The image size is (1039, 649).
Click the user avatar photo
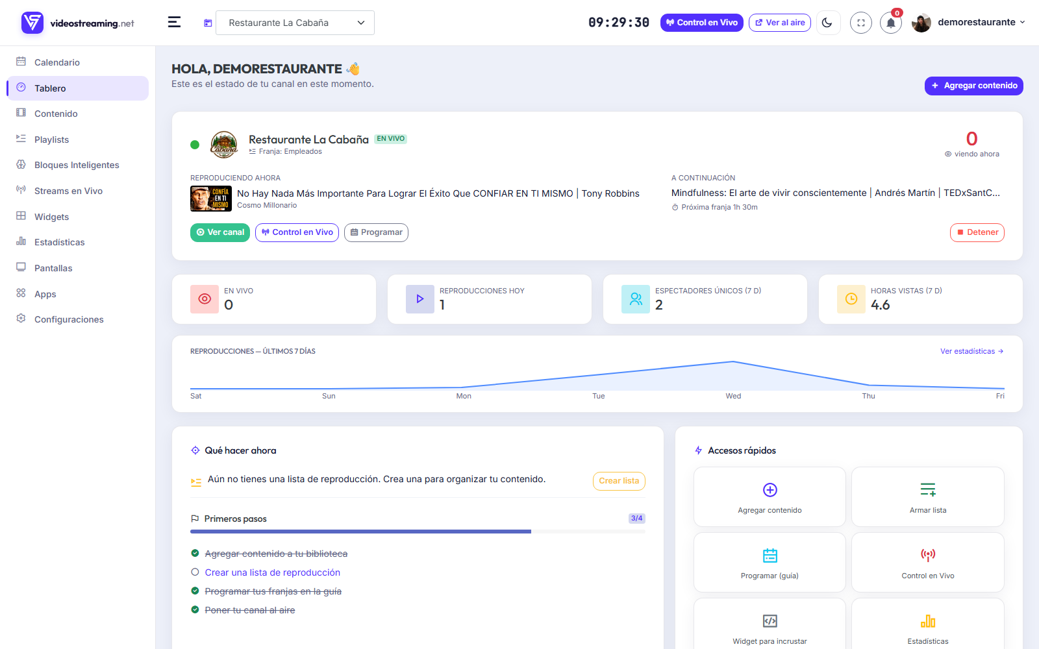tap(921, 23)
